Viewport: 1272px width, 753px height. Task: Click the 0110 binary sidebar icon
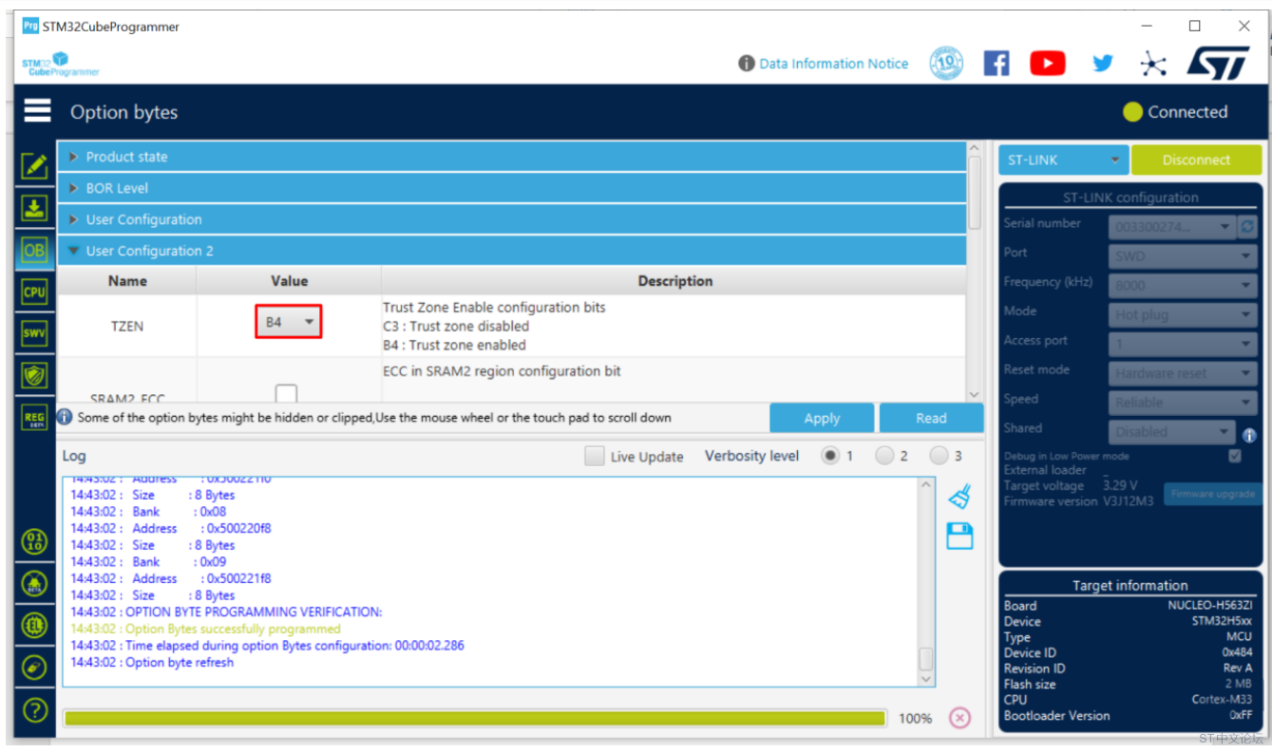coord(35,542)
